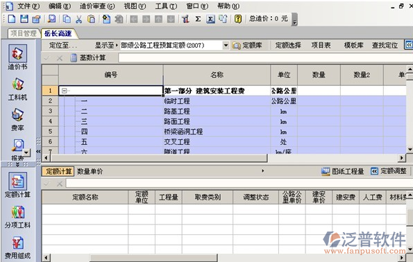This screenshot has height=262, width=413.
Task: Collapse side panel with double-chevron button
Action: click(x=38, y=151)
